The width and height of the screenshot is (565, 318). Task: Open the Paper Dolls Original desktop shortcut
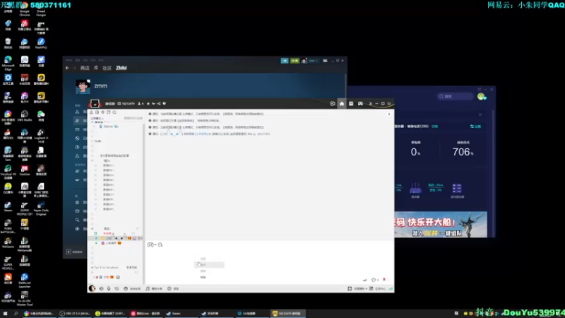(41, 208)
